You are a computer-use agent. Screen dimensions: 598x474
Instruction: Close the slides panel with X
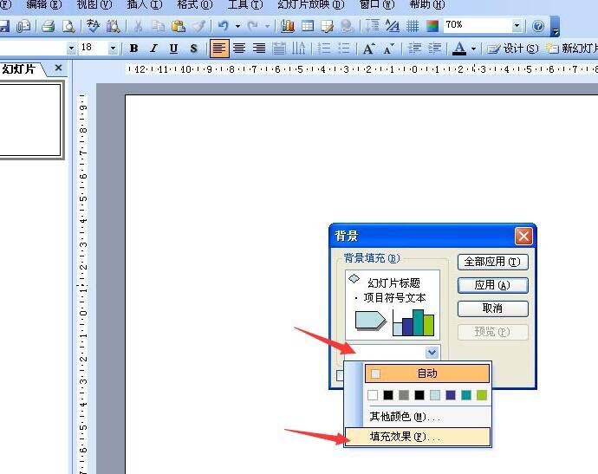coord(58,68)
